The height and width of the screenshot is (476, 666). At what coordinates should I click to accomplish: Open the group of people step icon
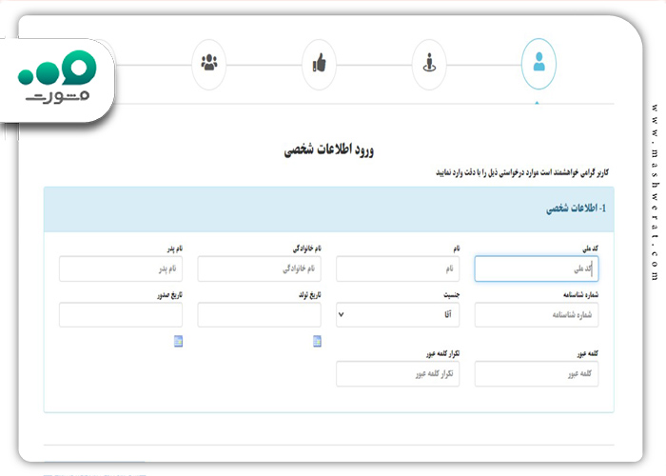[x=209, y=64]
